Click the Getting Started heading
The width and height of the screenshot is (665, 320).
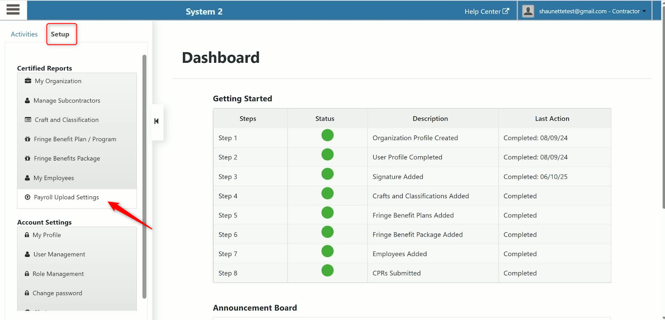pyautogui.click(x=242, y=98)
